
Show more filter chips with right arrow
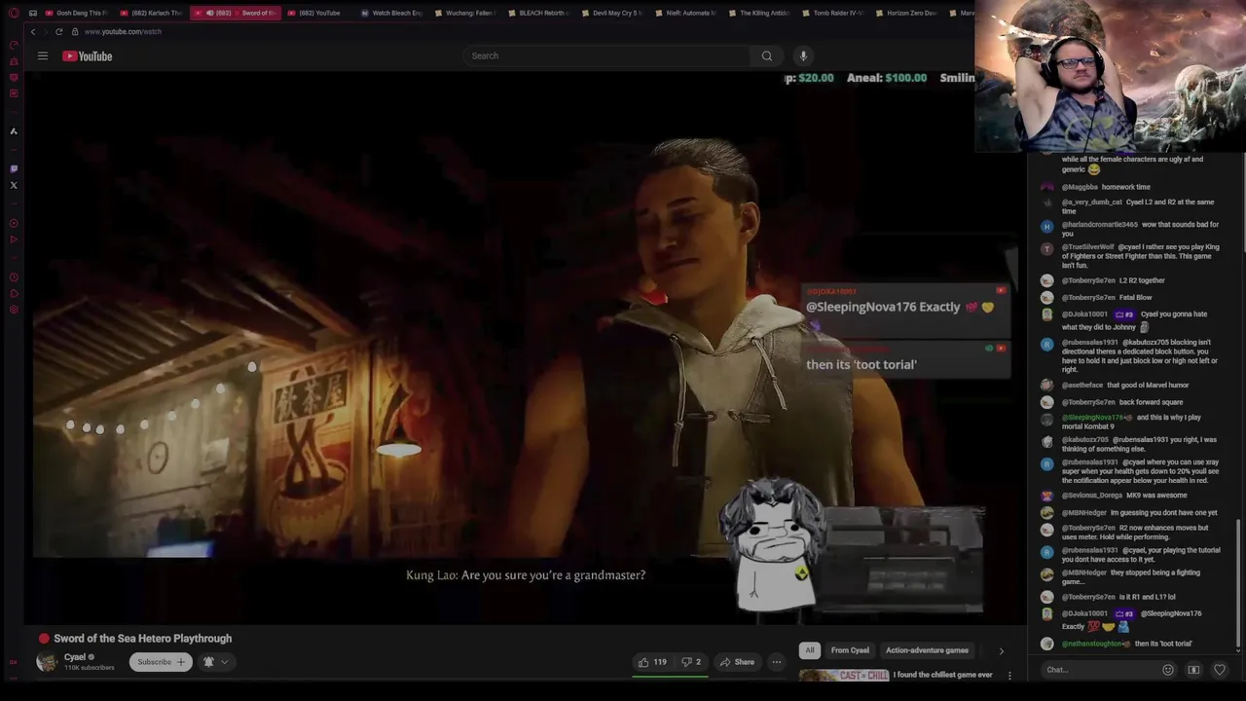tap(1001, 650)
